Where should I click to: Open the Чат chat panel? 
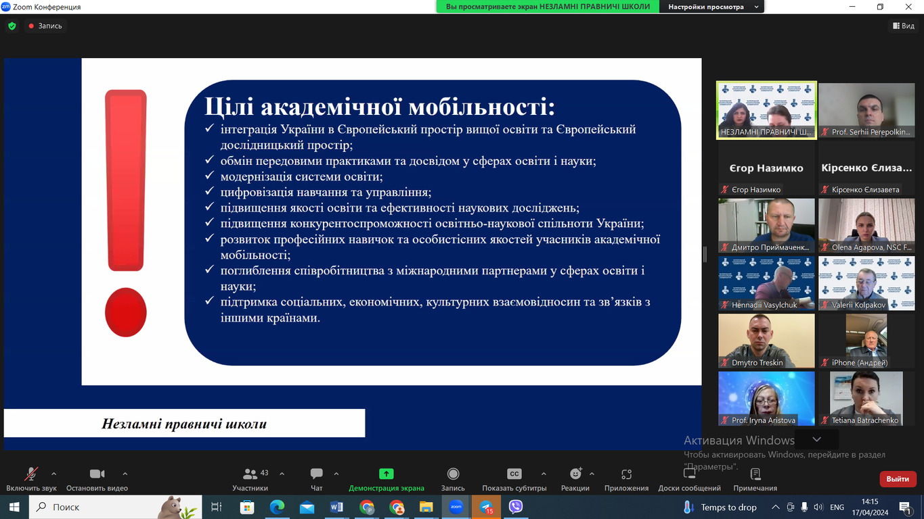pyautogui.click(x=317, y=479)
